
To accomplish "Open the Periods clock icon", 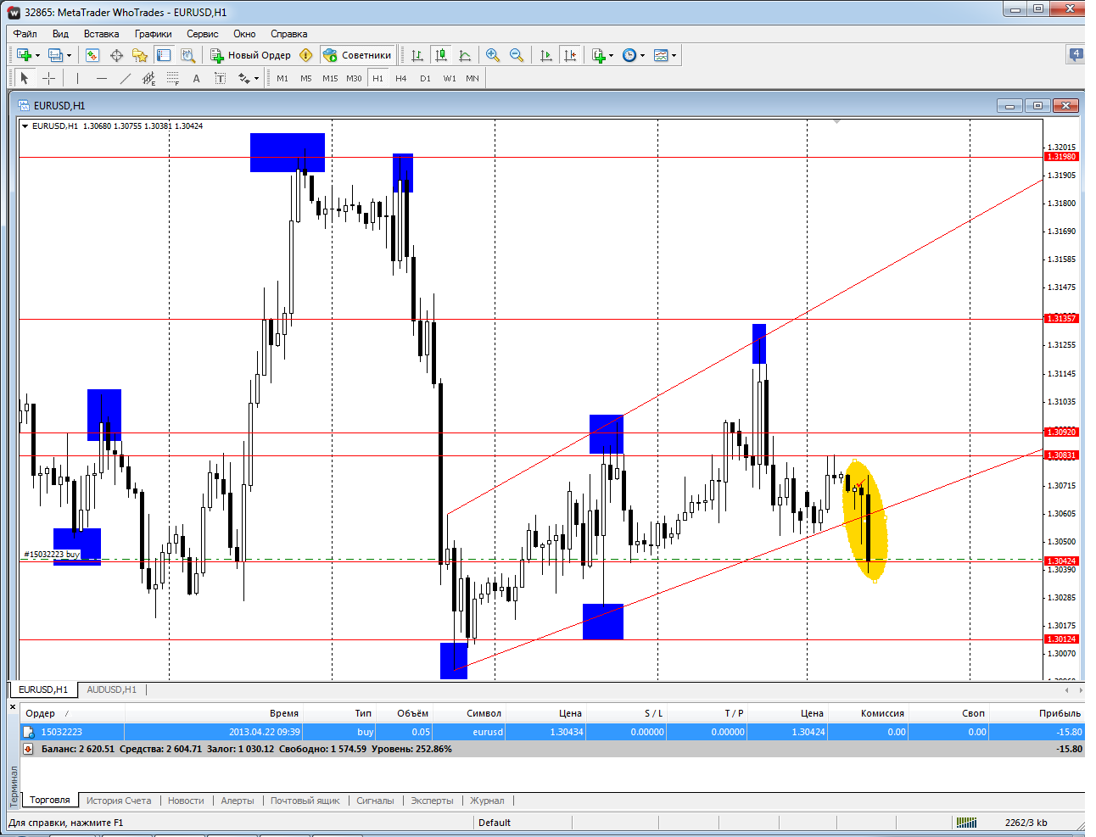I will click(x=629, y=55).
